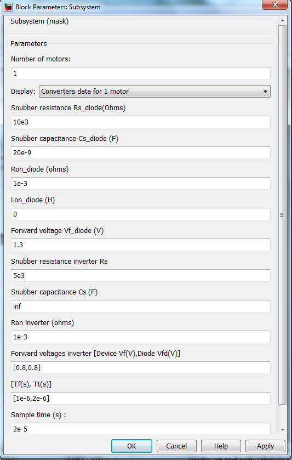The height and width of the screenshot is (460, 292).
Task: Click the 'Subsystem (mask)' heading text
Action: click(39, 21)
